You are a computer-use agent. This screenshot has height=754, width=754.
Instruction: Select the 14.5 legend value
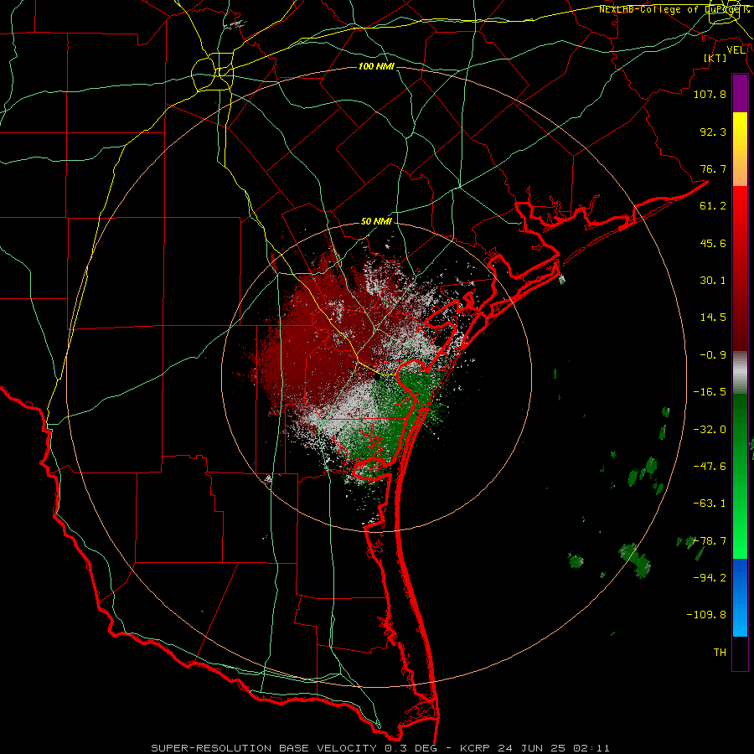[713, 318]
